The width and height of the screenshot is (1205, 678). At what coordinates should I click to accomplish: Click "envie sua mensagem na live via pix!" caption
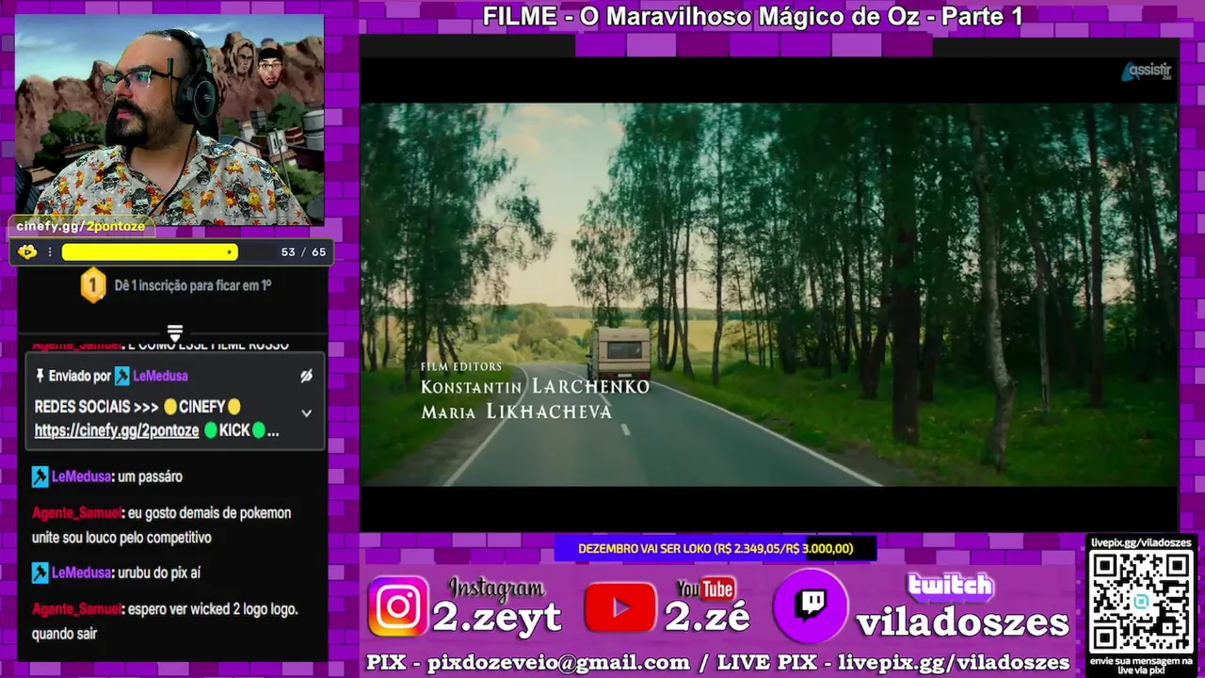pos(1141,664)
